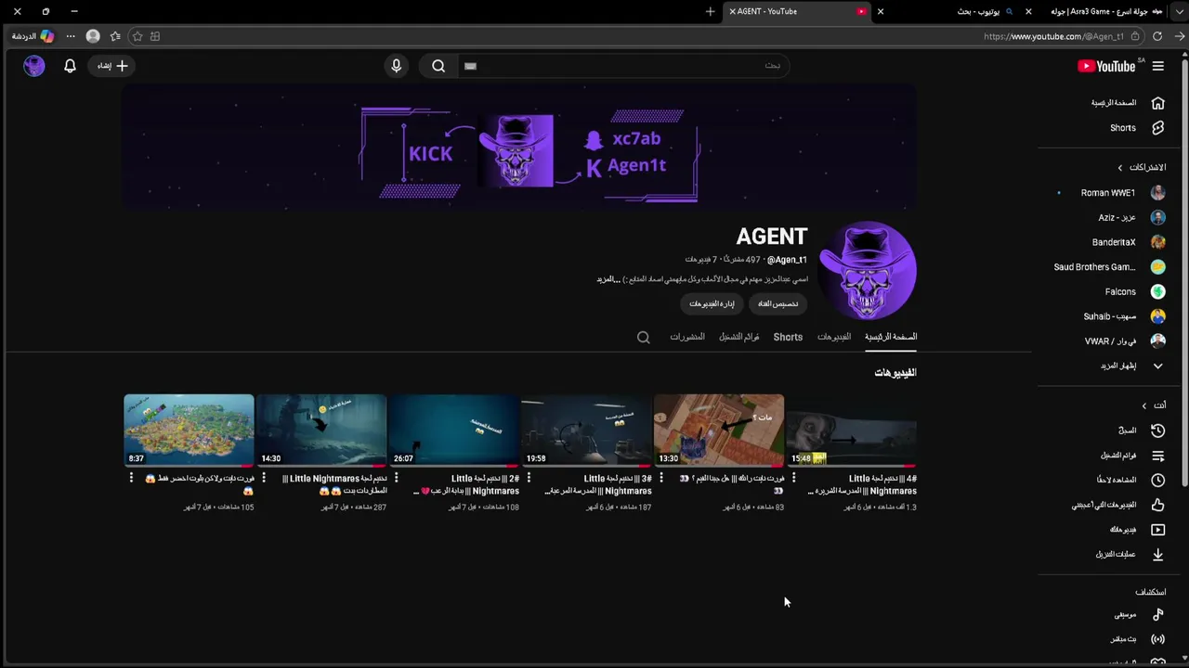Open Music note icon under Explore
The height and width of the screenshot is (668, 1189).
point(1157,614)
